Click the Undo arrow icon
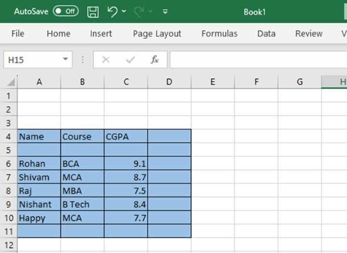 tap(113, 12)
